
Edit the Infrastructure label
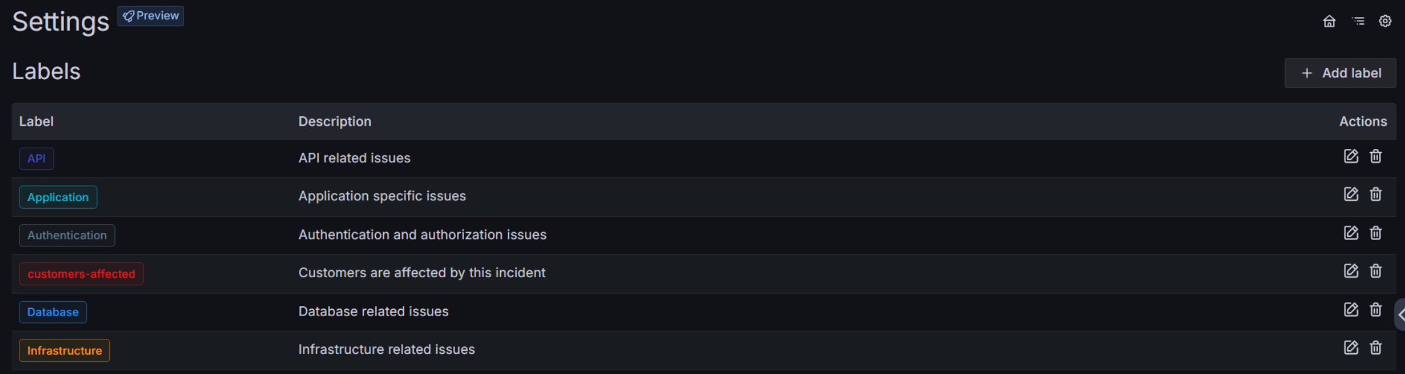click(x=1351, y=348)
